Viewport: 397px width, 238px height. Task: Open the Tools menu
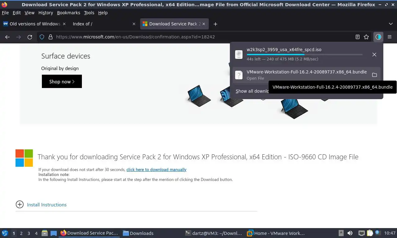click(x=89, y=13)
